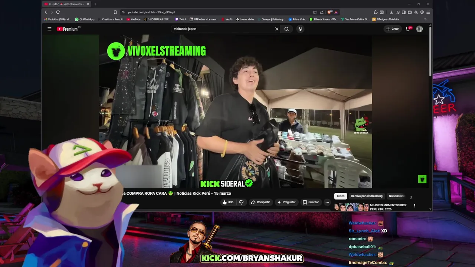The image size is (475, 267).
Task: Click the YouTube page vertical scrollbar
Action: point(430,51)
